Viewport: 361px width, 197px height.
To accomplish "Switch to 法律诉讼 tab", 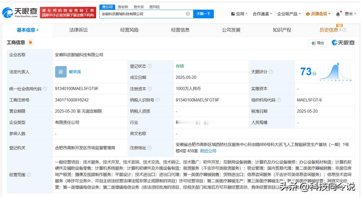I will pyautogui.click(x=78, y=30).
